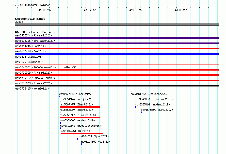Select the black bar under nsv5881603
This screenshot has width=226, height=154.
pyautogui.click(x=117, y=86)
